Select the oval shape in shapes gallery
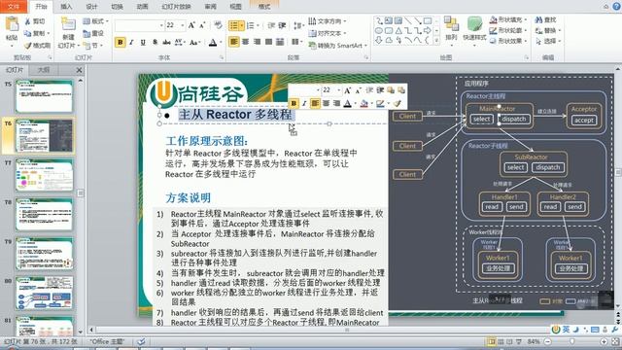This screenshot has width=622, height=350. pyautogui.click(x=379, y=30)
